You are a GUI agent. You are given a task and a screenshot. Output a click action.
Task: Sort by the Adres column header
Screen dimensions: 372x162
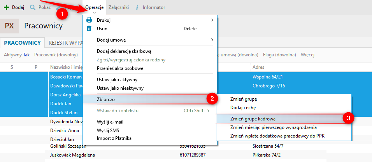259,67
